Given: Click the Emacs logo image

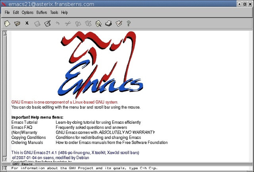Looking at the screenshot, I should click(x=100, y=65).
